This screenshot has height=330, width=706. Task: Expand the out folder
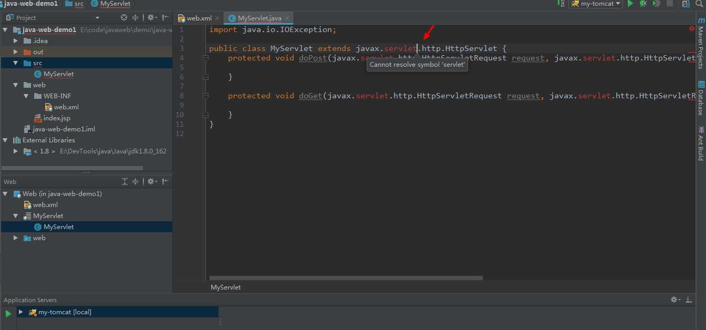(x=16, y=52)
